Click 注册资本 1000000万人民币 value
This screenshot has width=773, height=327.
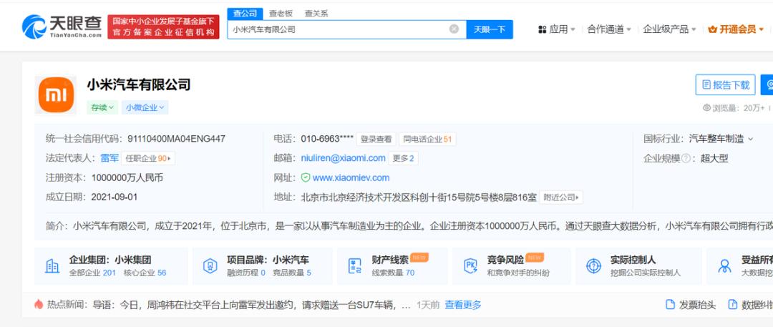(x=127, y=177)
